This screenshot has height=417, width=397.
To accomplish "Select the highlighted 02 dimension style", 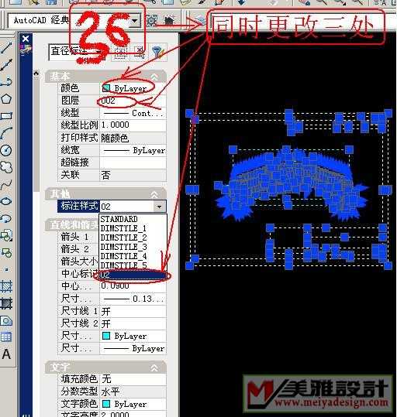I will coord(133,275).
